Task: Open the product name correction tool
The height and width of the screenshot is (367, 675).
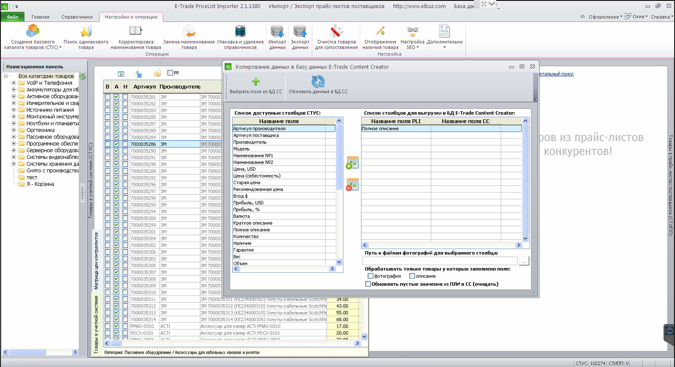Action: pos(136,37)
